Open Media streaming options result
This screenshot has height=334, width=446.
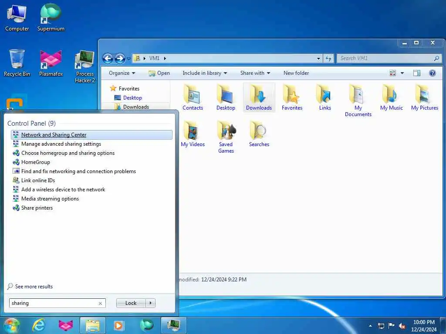tap(91, 198)
